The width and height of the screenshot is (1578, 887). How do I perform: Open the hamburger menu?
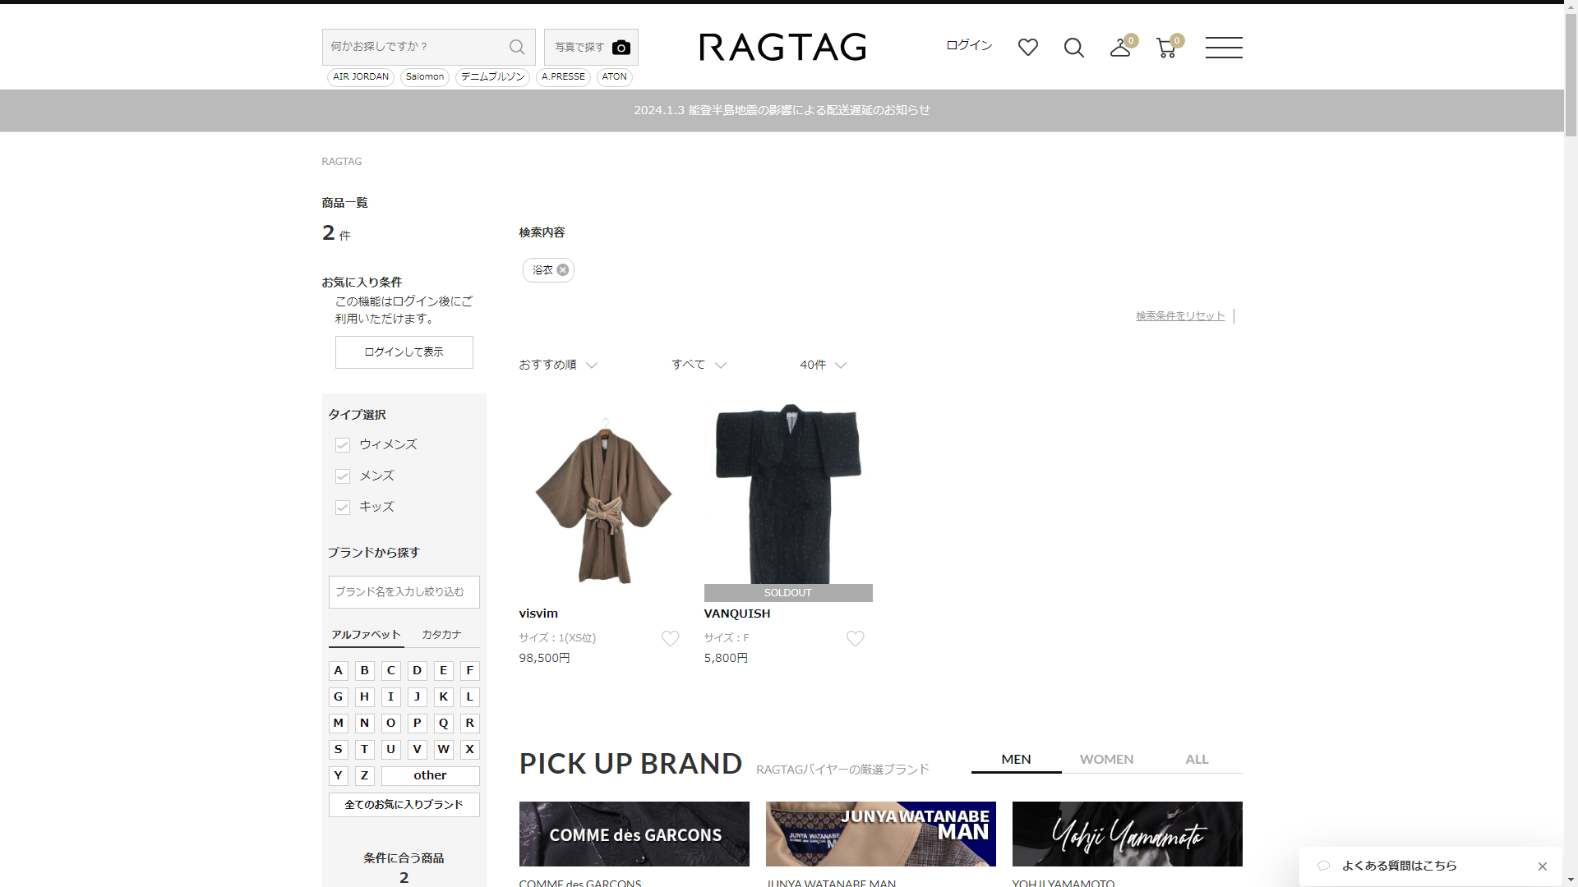point(1223,48)
